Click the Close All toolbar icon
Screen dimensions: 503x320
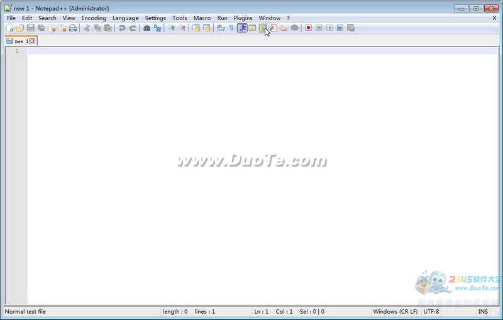[62, 28]
